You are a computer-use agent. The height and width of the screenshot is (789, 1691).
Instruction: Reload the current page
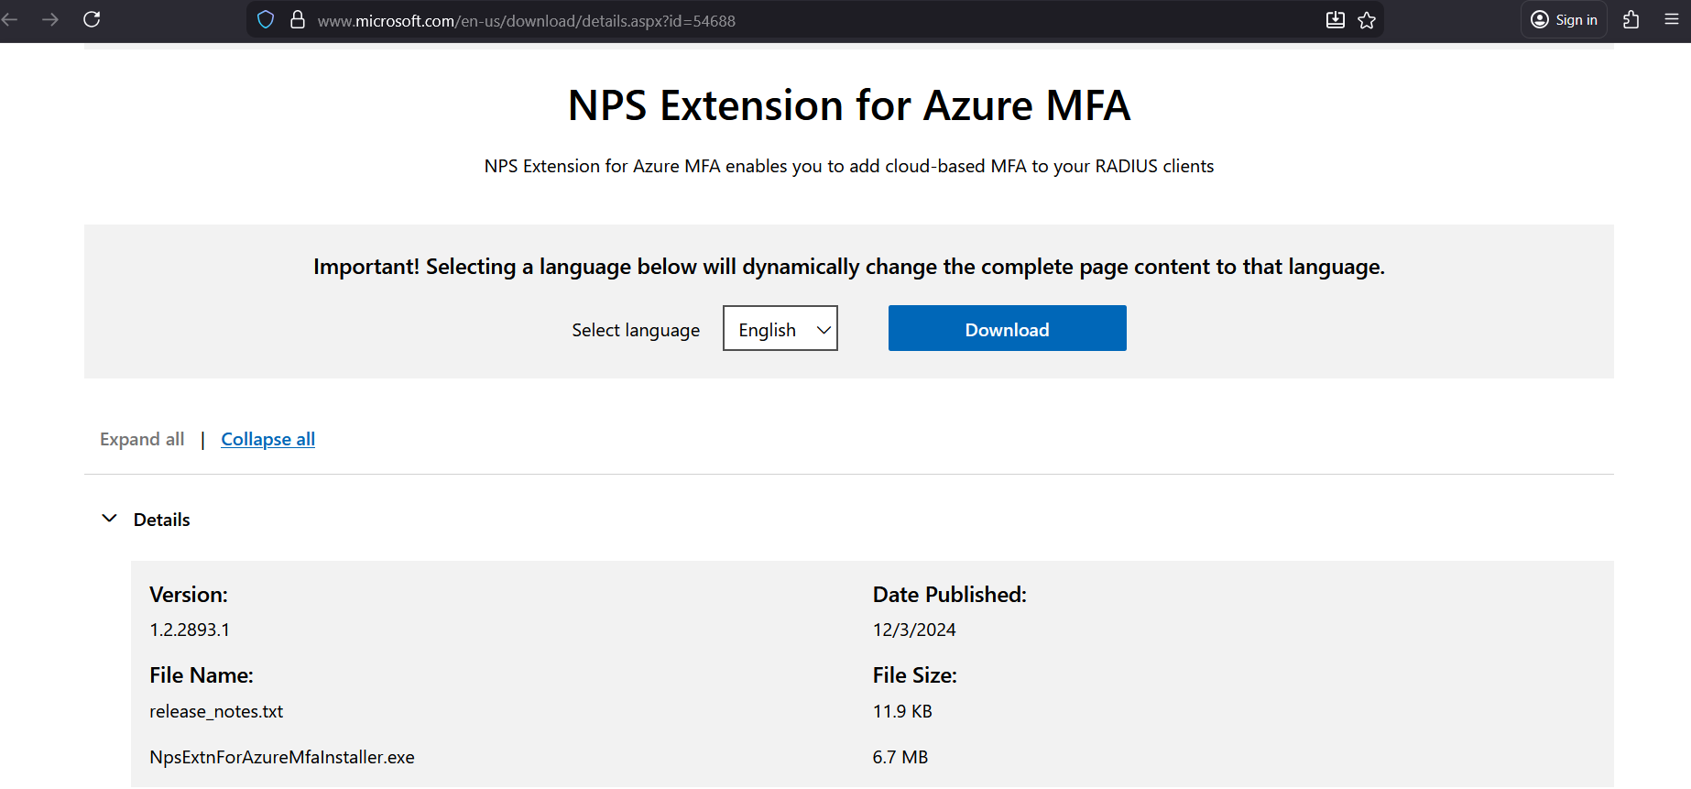(92, 20)
